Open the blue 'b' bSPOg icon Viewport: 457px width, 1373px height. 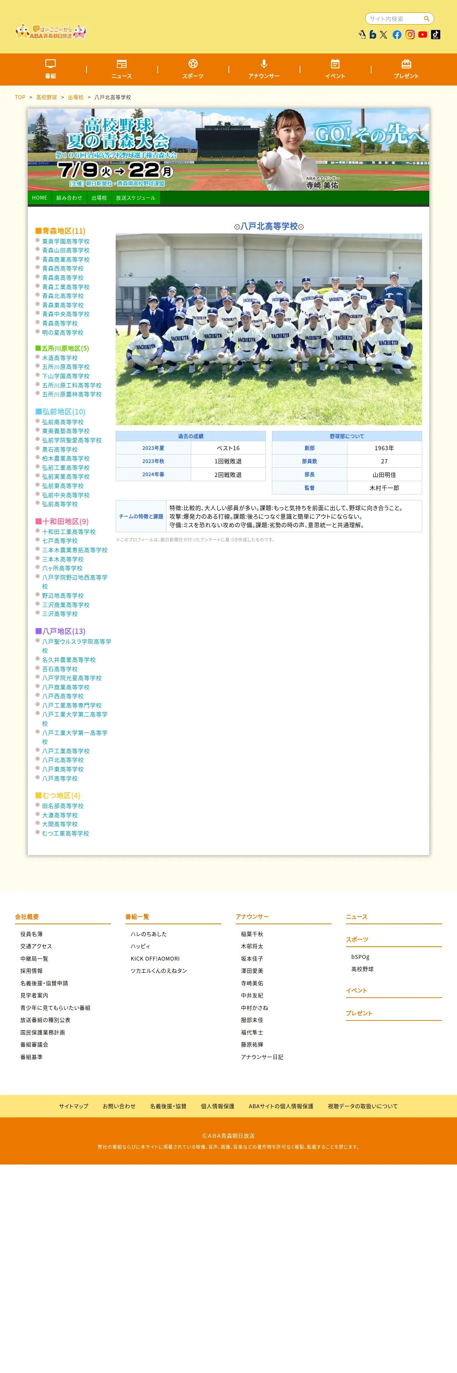[x=373, y=35]
